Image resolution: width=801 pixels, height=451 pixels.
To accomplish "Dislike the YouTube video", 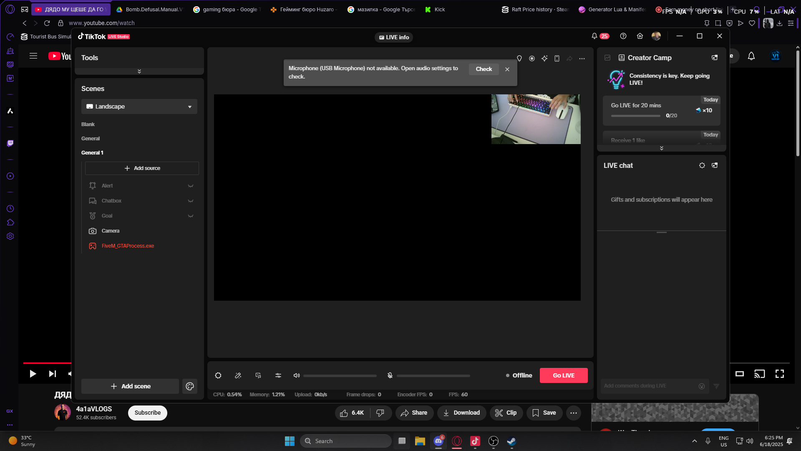I will (x=380, y=413).
